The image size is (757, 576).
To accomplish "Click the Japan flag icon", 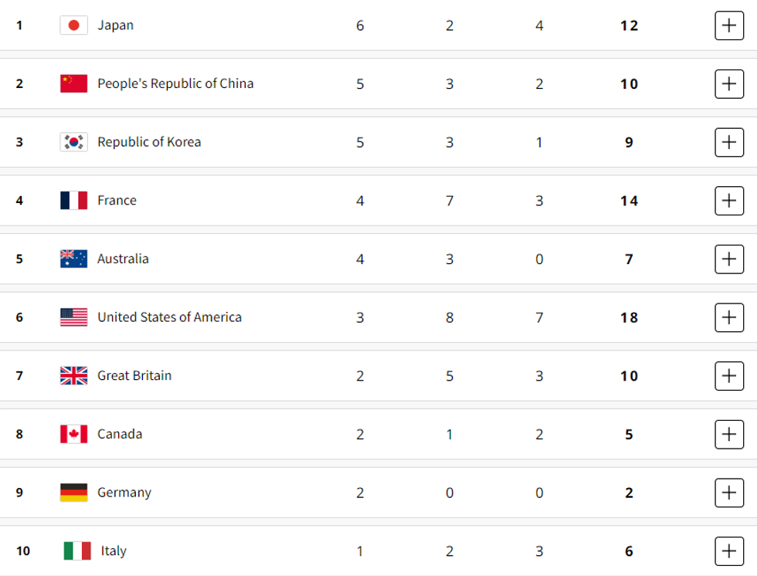I will 74,25.
